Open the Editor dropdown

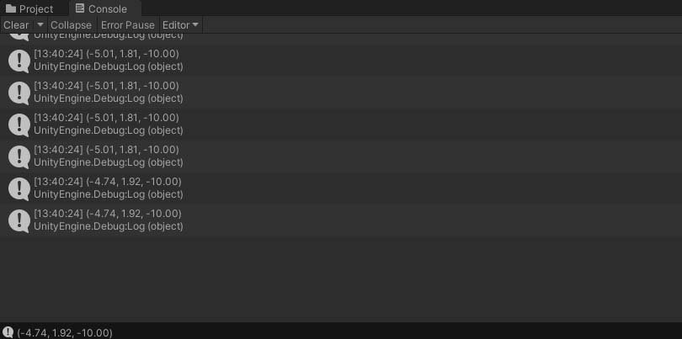click(x=180, y=25)
